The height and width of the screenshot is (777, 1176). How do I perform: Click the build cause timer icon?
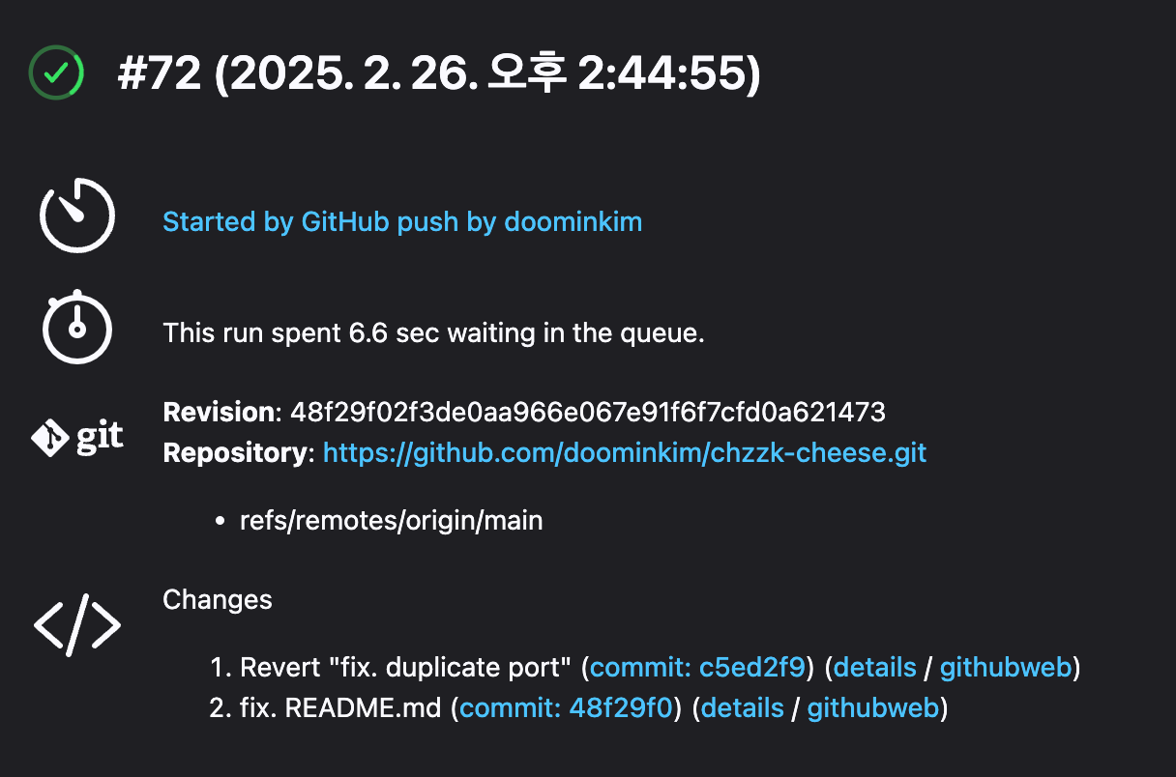(x=77, y=216)
